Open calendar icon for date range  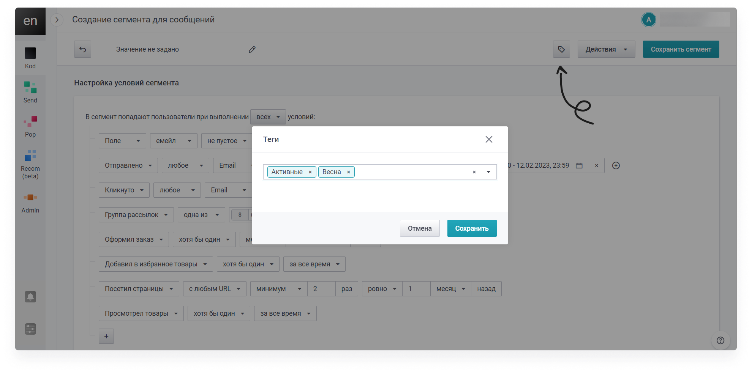tap(579, 165)
